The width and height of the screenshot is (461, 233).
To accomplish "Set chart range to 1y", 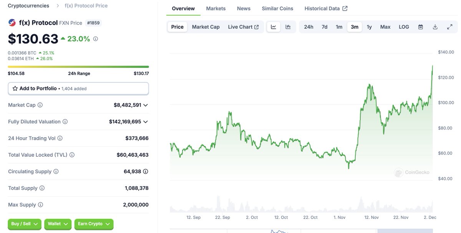I will [x=369, y=27].
